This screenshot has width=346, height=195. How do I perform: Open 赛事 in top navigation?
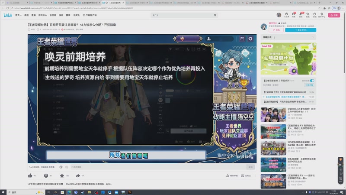click(x=68, y=15)
